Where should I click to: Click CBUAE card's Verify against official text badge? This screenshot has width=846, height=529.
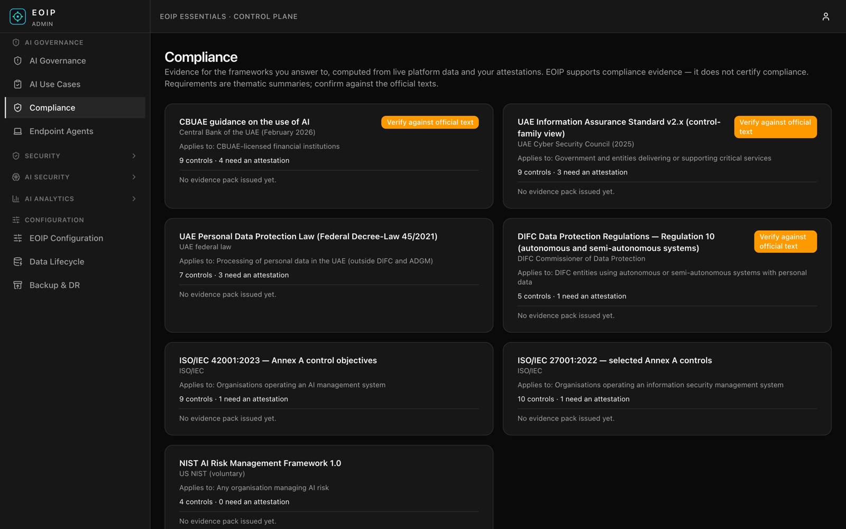(430, 122)
